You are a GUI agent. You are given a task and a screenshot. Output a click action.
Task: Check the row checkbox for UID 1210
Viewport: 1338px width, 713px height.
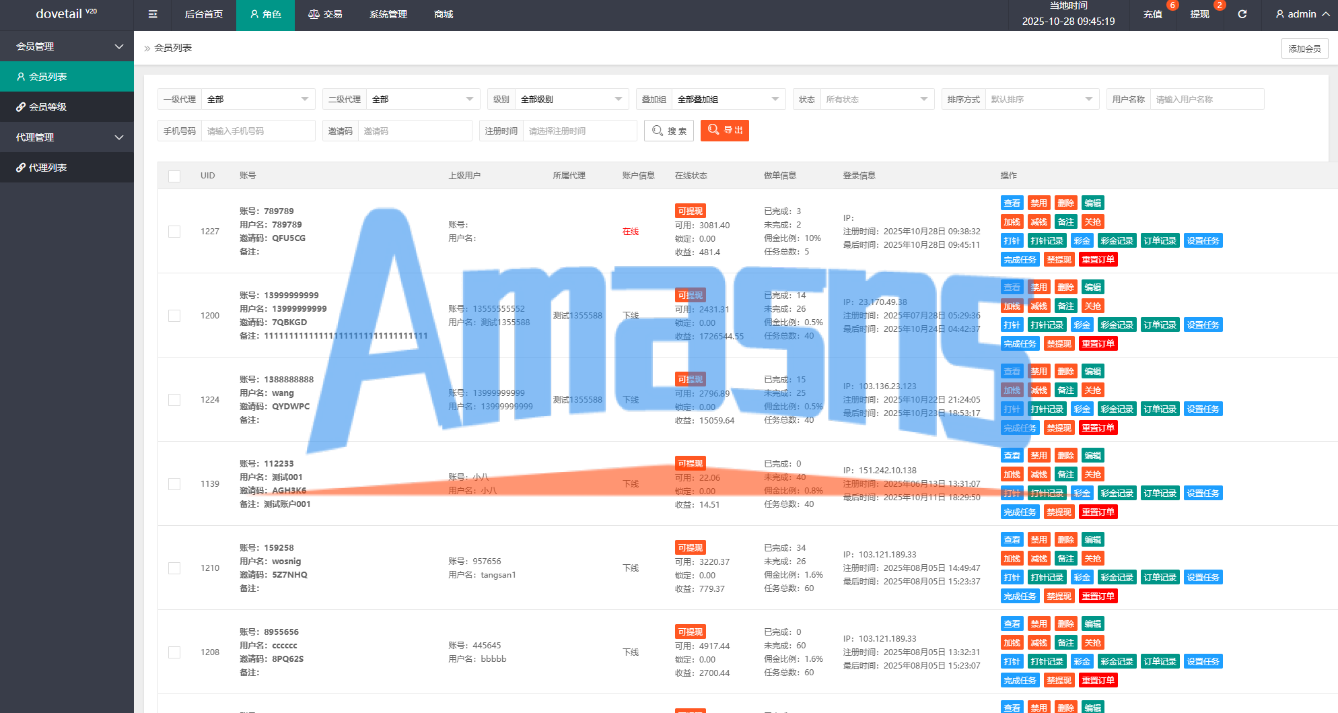pyautogui.click(x=174, y=568)
